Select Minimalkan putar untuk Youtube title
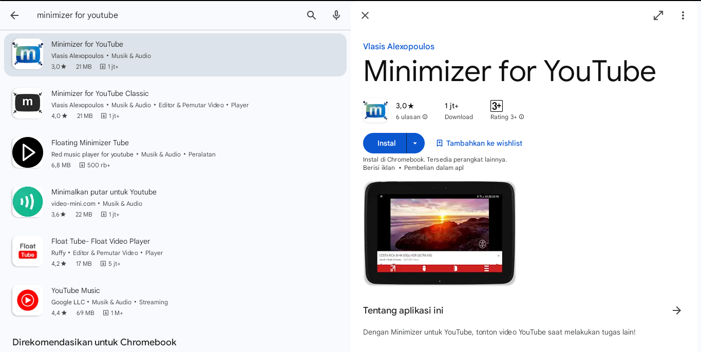This screenshot has height=352, width=701. point(104,192)
